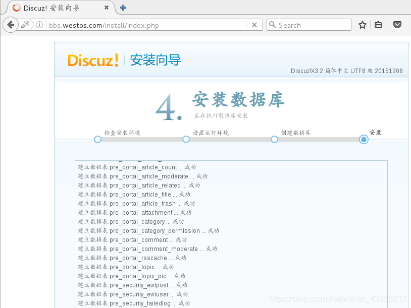Viewport: 411px width, 308px height.
Task: Show site information via the info icon
Action: click(39, 25)
